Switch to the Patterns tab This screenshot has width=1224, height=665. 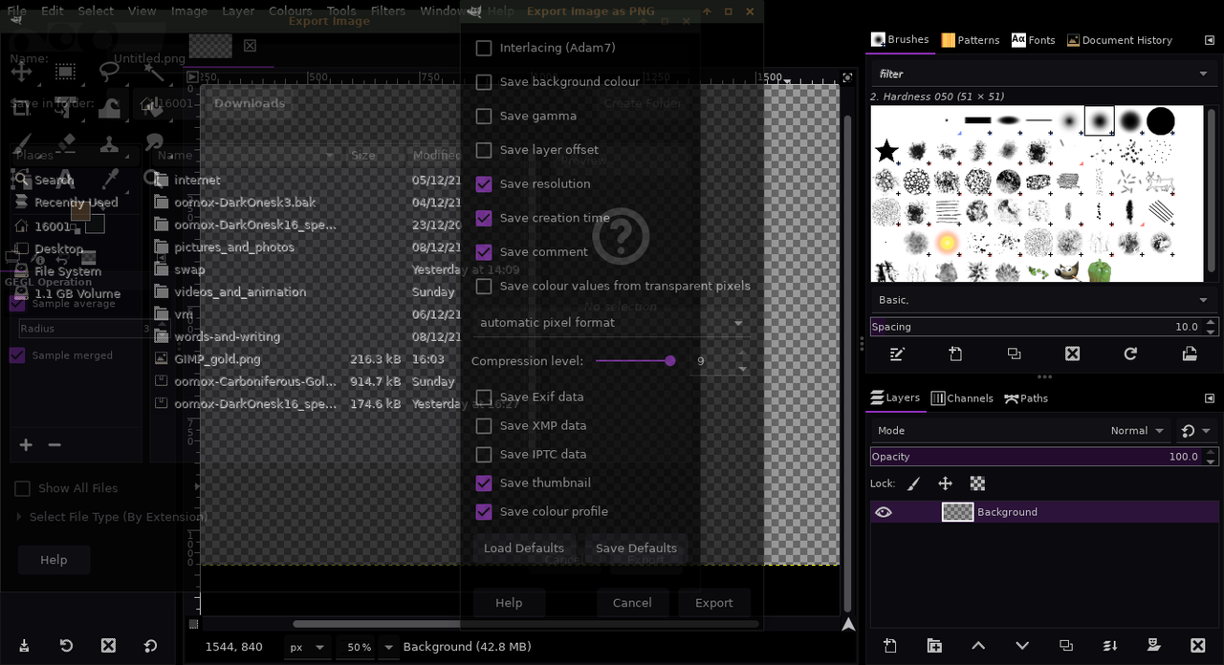pyautogui.click(x=971, y=40)
